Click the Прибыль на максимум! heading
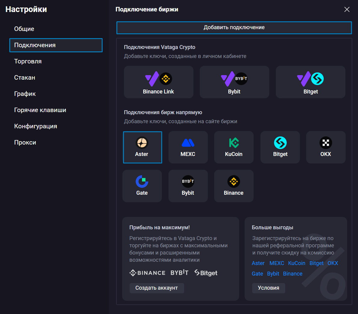This screenshot has width=358, height=314. click(x=159, y=227)
